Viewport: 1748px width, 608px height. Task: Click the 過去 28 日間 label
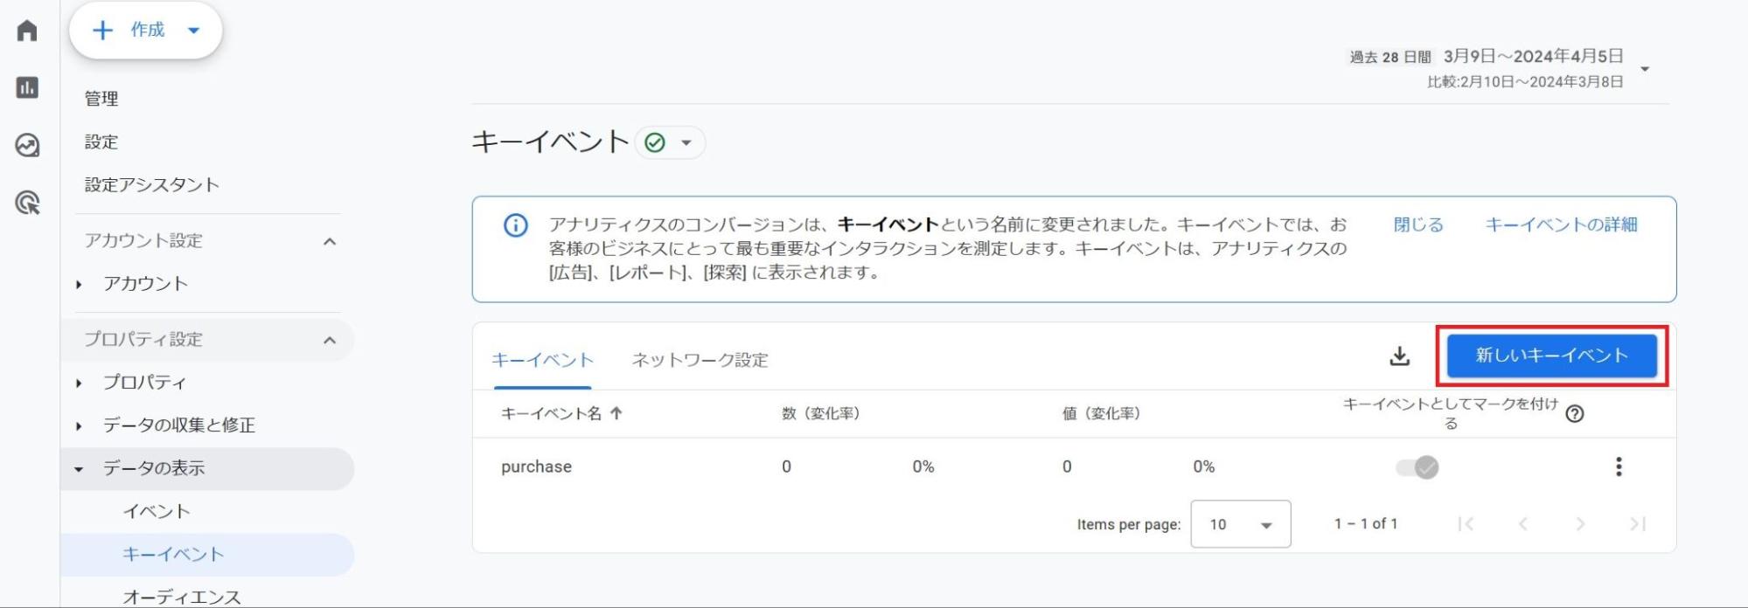[x=1390, y=57]
